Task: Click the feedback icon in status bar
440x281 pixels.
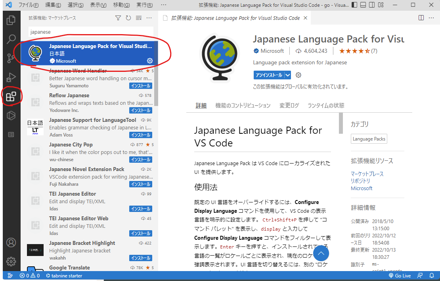Action: (x=420, y=276)
